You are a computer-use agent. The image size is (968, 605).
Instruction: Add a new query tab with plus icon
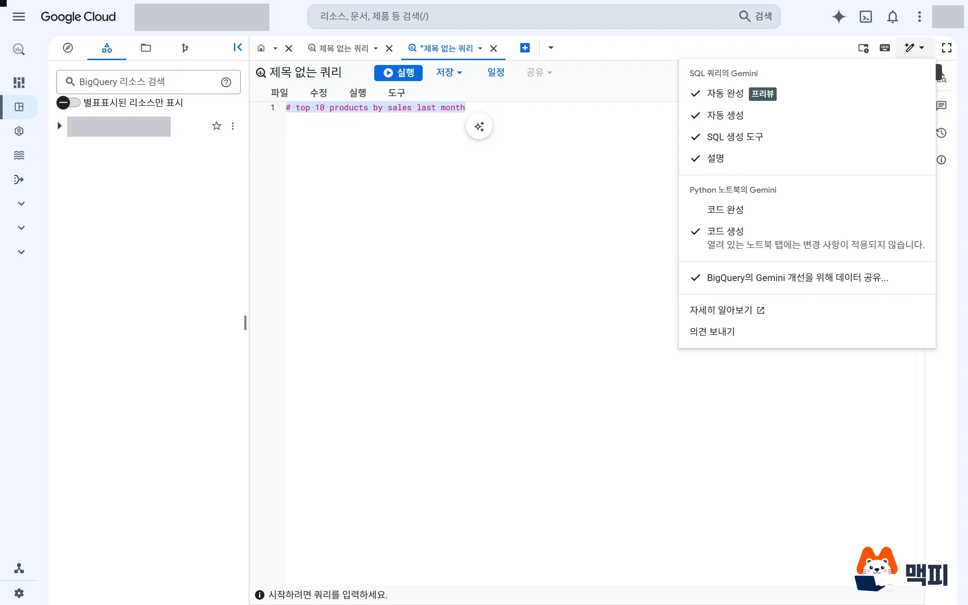525,48
